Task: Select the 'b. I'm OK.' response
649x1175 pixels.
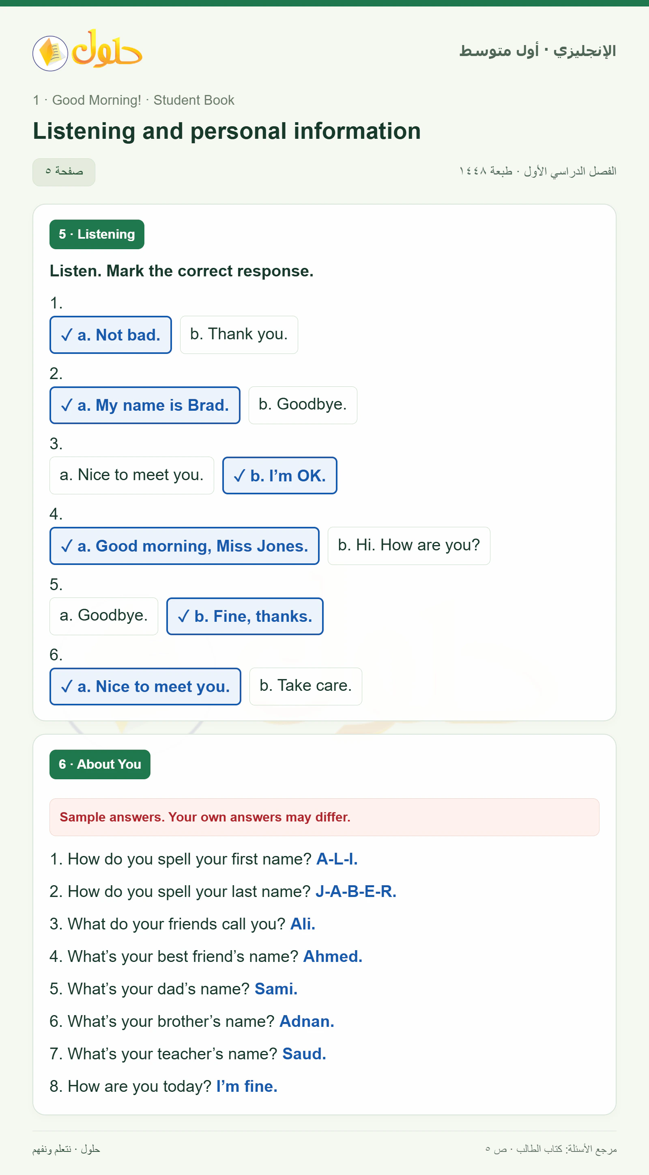Action: point(280,475)
